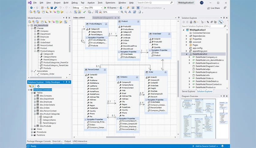Screen dimensions: 256x148
Task: Toggle pin on DataModel (Diagram1) tab
Action: (115, 18)
